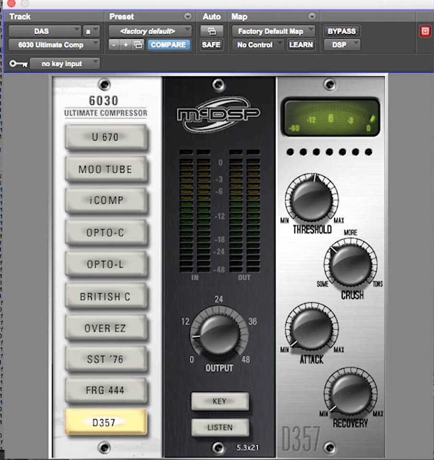Open the 6030 Ultimate Comp plug-in selector
This screenshot has height=460, width=434.
tap(54, 45)
